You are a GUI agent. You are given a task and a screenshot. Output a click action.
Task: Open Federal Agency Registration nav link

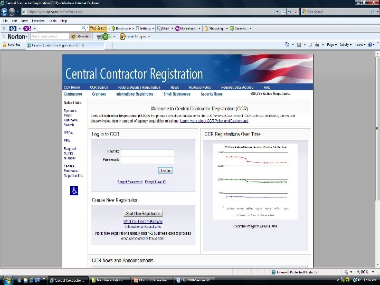click(x=139, y=87)
